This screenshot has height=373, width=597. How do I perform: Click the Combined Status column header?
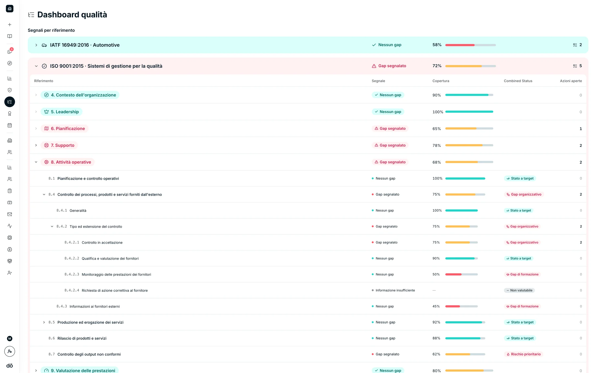click(518, 81)
